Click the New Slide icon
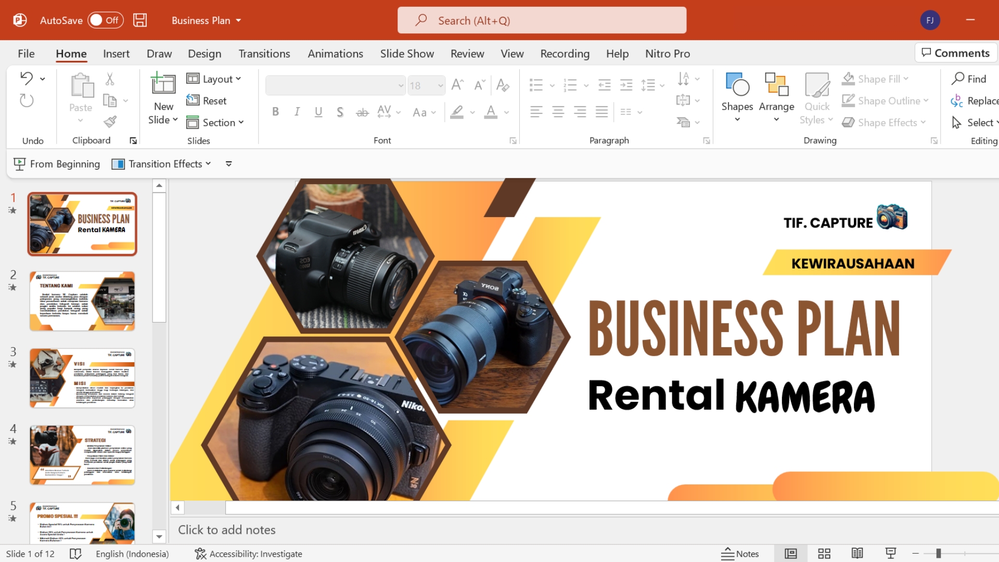The width and height of the screenshot is (999, 562). (163, 84)
